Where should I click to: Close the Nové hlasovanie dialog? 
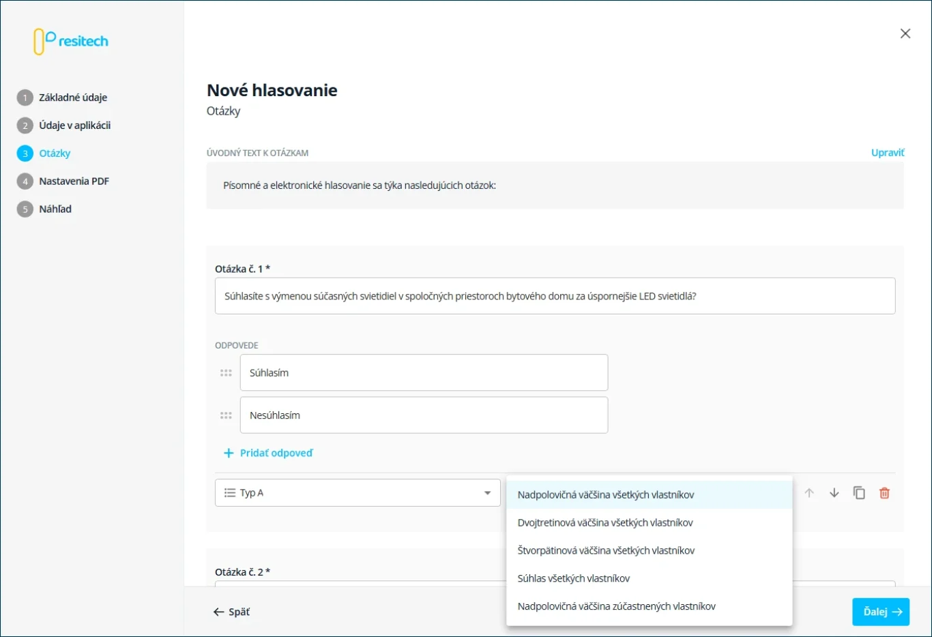[905, 33]
